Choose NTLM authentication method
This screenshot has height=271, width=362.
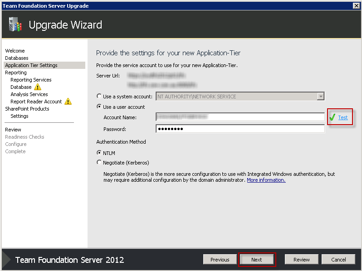(x=99, y=153)
